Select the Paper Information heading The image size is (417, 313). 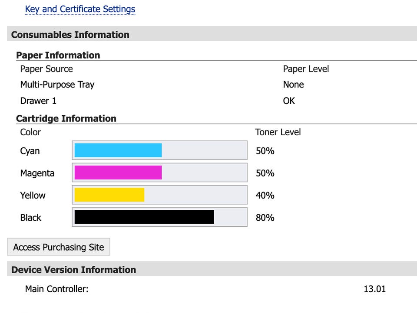pyautogui.click(x=58, y=55)
